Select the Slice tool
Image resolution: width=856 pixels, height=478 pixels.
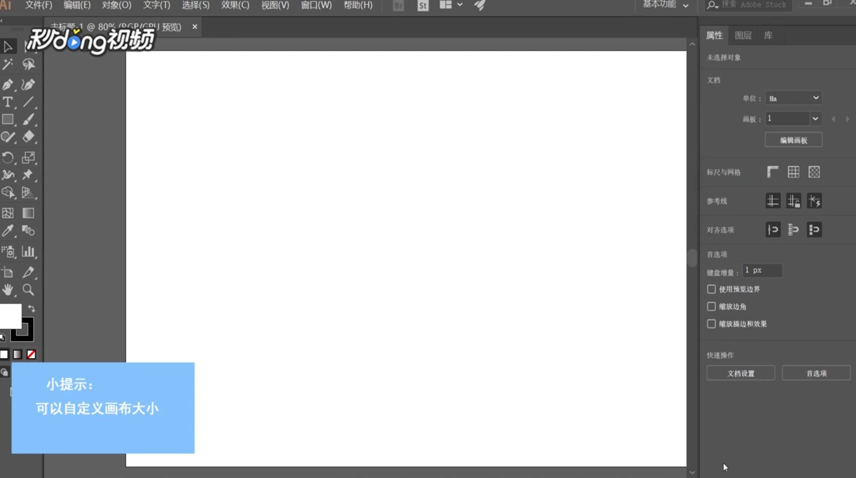point(29,272)
